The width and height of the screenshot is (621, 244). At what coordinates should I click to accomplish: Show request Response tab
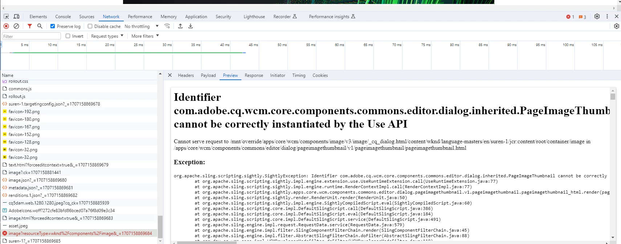[254, 75]
